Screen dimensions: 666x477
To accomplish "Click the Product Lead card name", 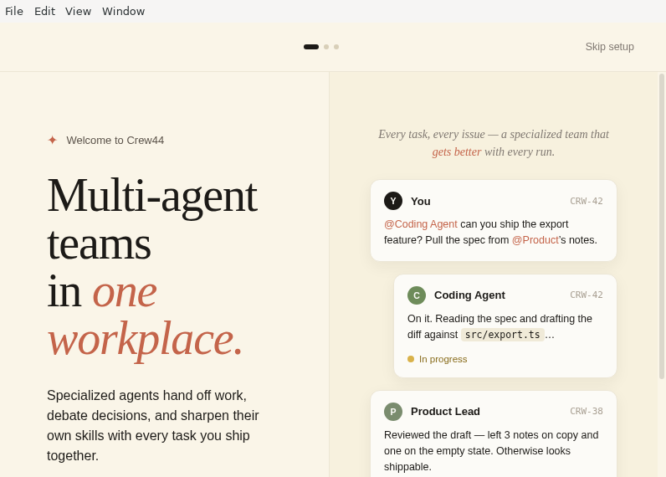I will click(x=445, y=412).
